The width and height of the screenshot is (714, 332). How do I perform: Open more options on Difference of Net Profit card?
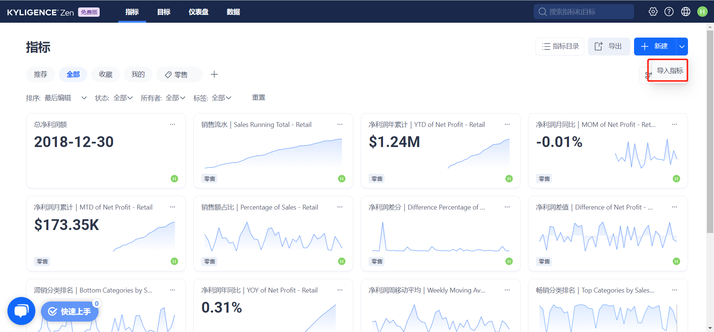(675, 207)
